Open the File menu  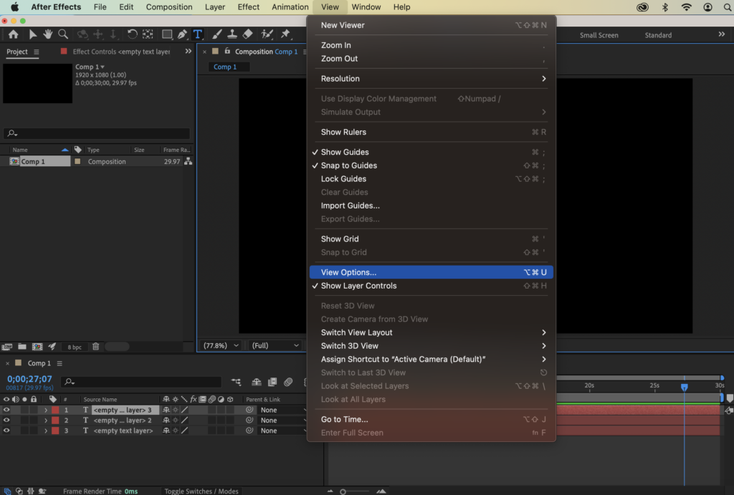point(100,7)
